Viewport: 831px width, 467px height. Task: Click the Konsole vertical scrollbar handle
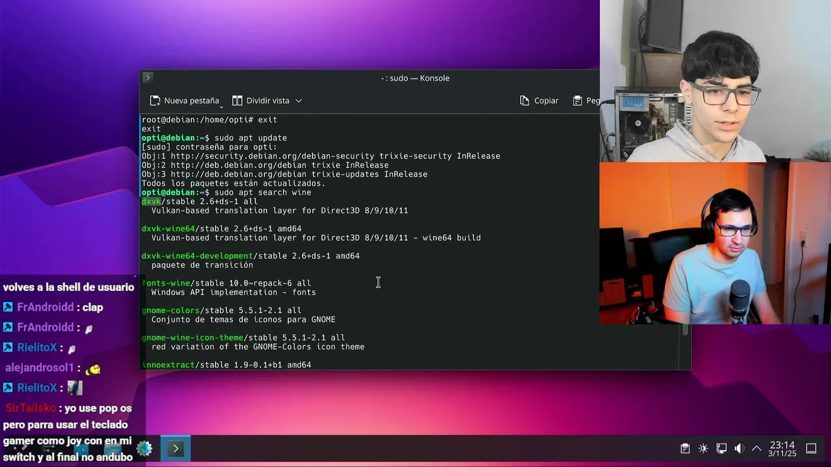click(x=685, y=329)
